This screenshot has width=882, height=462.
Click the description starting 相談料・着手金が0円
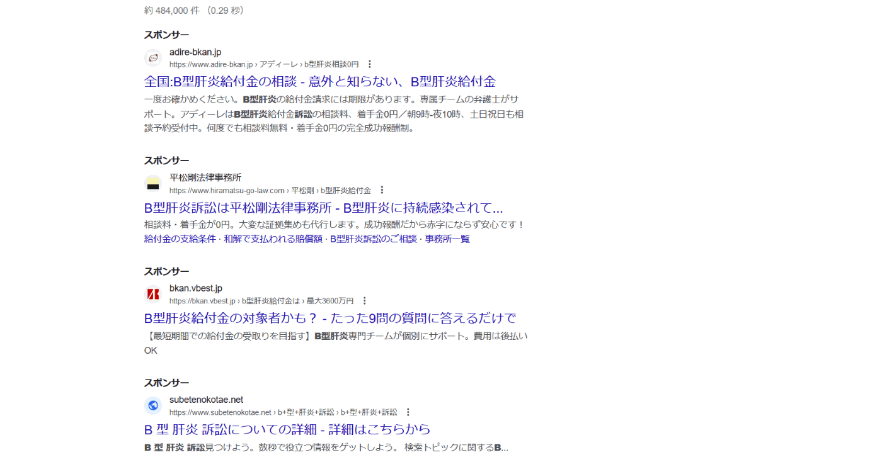click(x=334, y=225)
